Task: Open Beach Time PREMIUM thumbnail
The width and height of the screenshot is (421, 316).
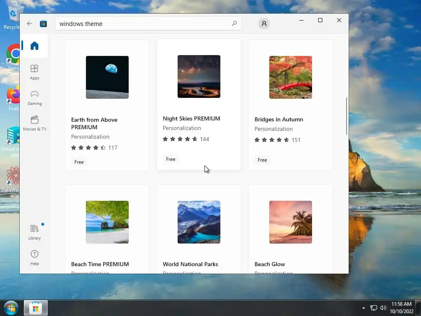Action: click(x=107, y=222)
